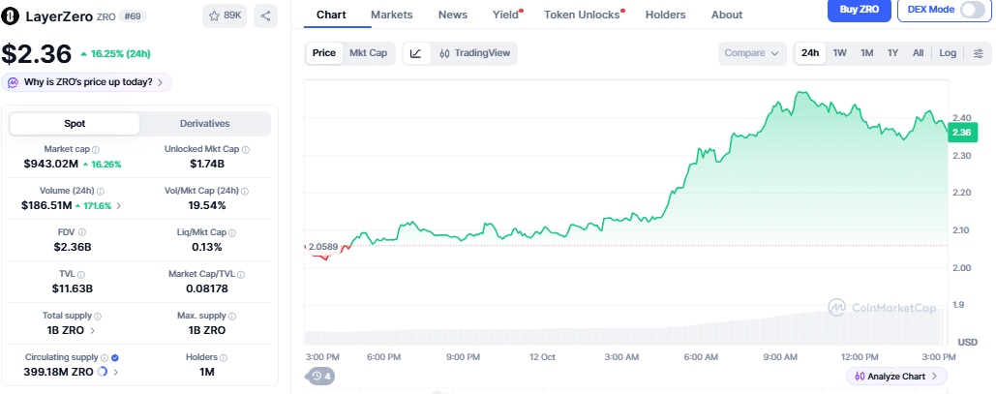Open the Markets tab
996x394 pixels.
pos(391,15)
